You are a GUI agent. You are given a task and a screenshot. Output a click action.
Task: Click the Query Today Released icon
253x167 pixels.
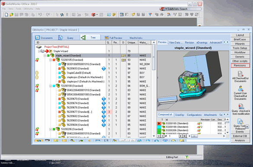(x=240, y=121)
